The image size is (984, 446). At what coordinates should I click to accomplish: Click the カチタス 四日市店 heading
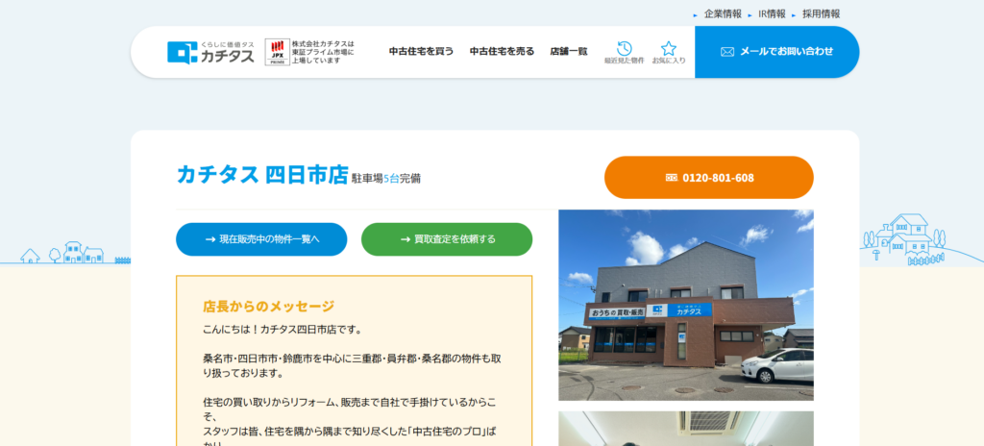point(262,175)
